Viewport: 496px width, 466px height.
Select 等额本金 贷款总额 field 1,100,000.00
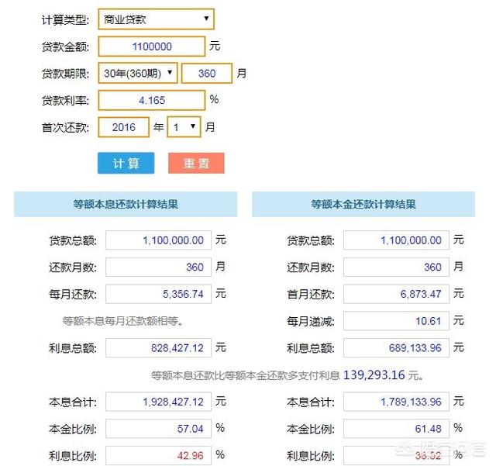[x=396, y=240]
